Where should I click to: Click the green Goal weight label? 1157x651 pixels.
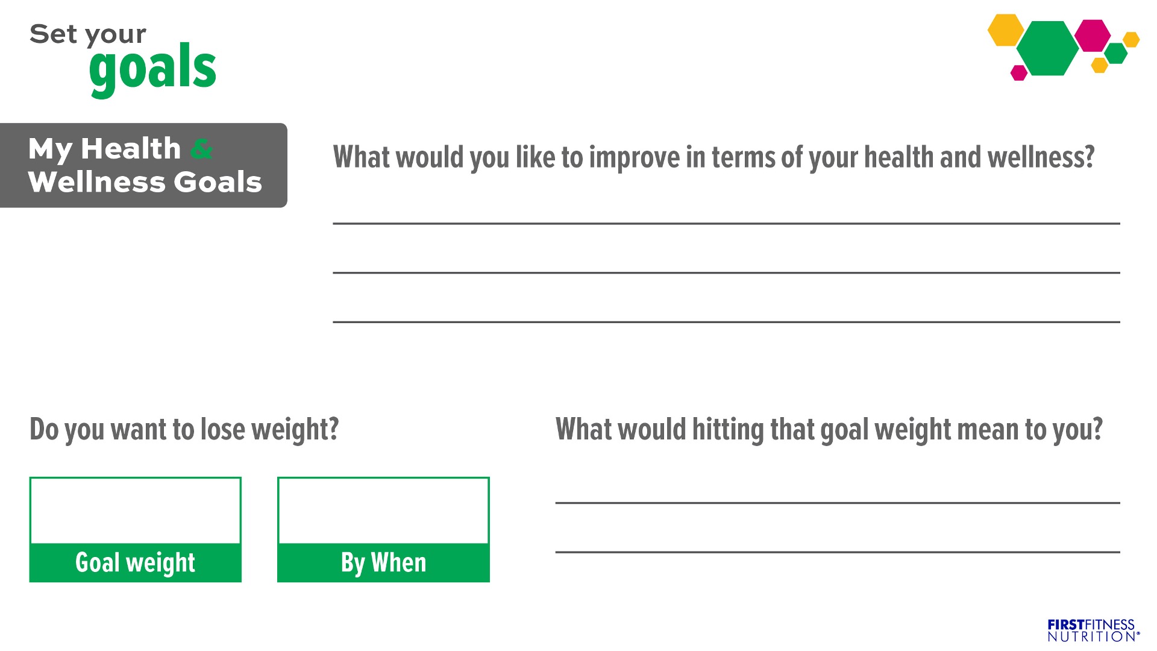click(136, 562)
